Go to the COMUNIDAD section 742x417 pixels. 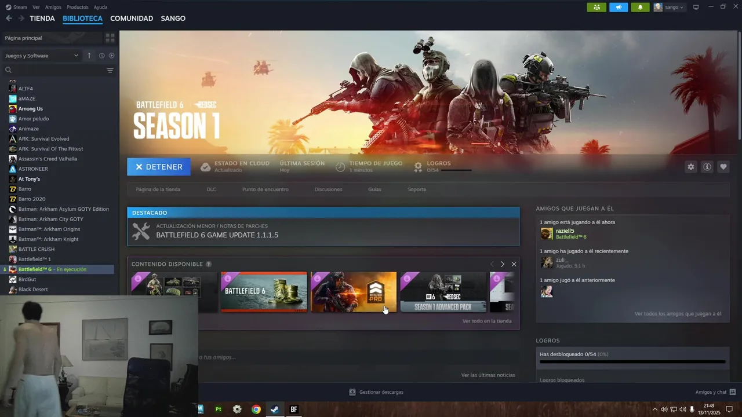click(132, 19)
